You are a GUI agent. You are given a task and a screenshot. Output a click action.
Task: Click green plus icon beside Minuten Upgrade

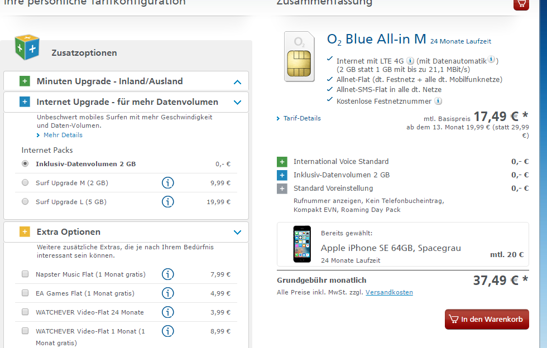pyautogui.click(x=25, y=81)
